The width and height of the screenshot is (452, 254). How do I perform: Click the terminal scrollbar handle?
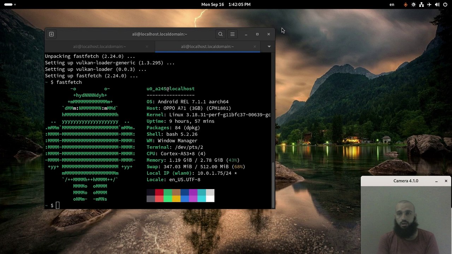click(274, 185)
